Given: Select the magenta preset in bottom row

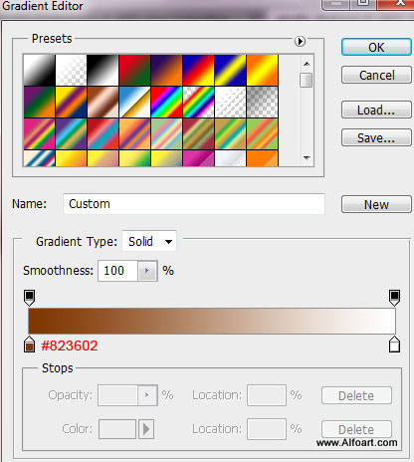Looking at the screenshot, I should click(198, 158).
